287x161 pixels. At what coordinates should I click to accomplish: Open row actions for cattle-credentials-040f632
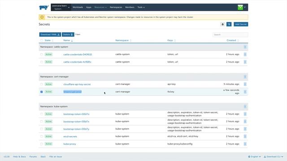245,55
